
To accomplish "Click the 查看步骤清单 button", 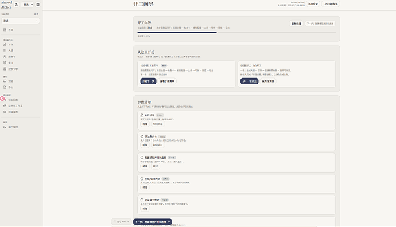I will 167,81.
